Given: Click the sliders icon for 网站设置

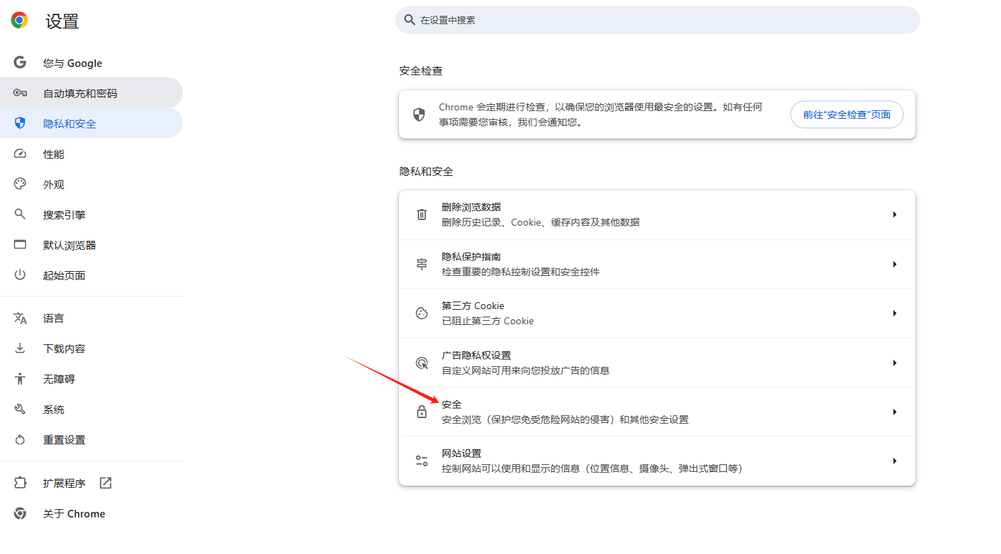Looking at the screenshot, I should 422,461.
